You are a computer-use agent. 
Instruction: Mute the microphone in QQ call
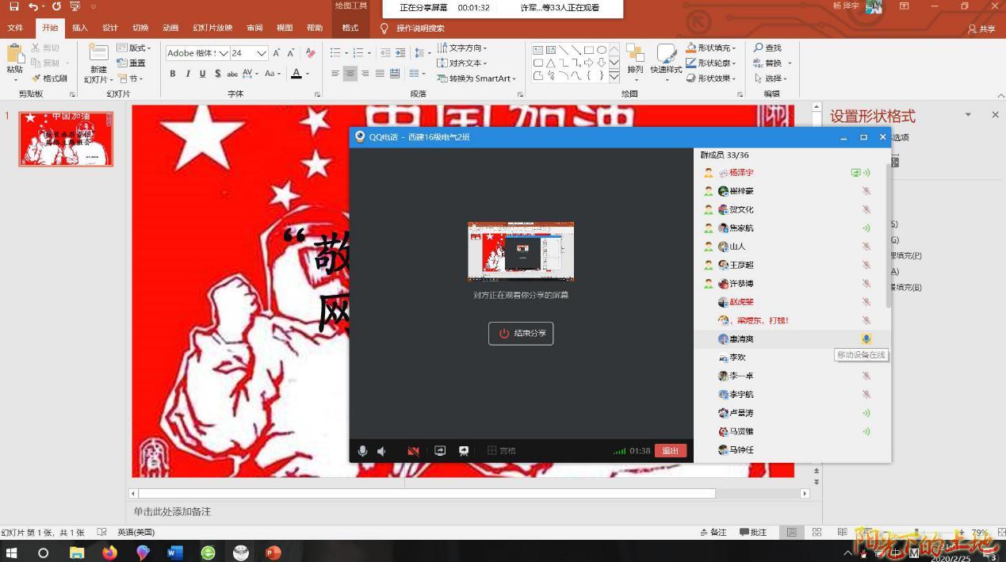point(362,451)
